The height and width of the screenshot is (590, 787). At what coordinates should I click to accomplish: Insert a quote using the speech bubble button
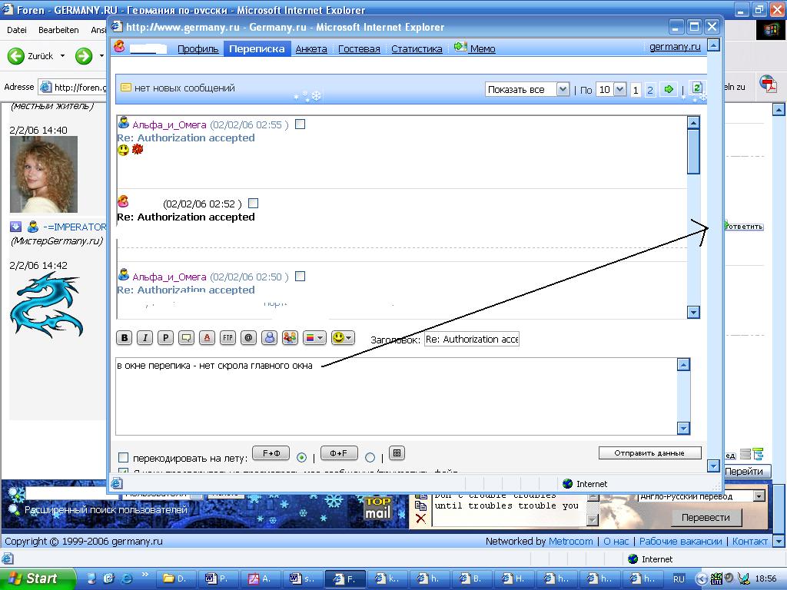click(x=186, y=338)
